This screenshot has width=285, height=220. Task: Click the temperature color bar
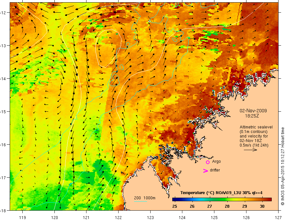point(222,200)
